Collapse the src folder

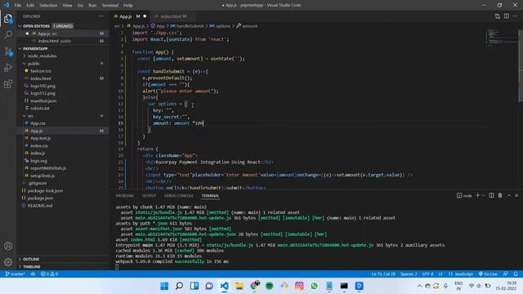[30, 116]
